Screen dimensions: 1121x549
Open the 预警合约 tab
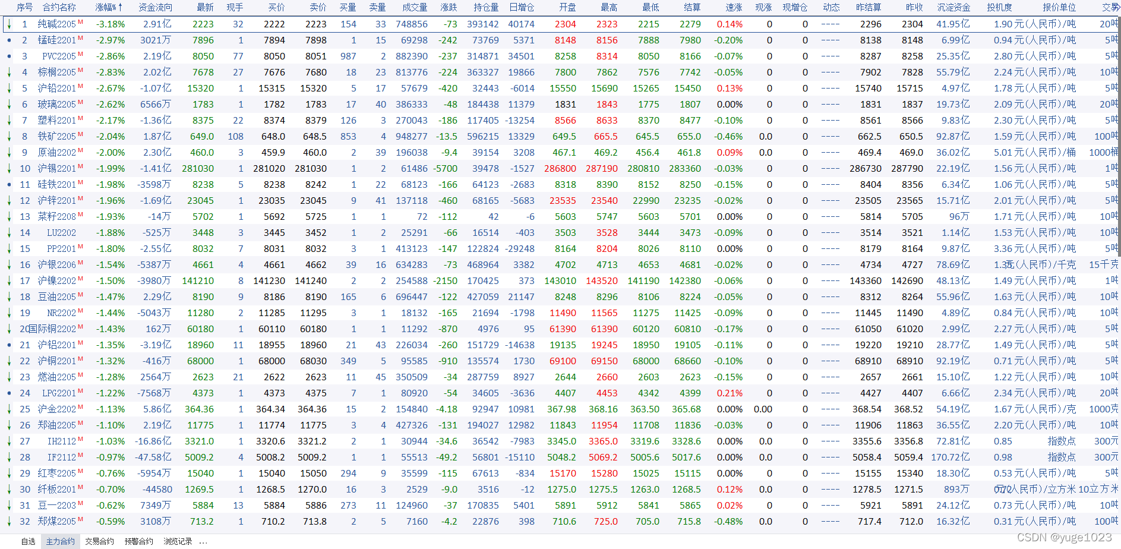tap(139, 541)
